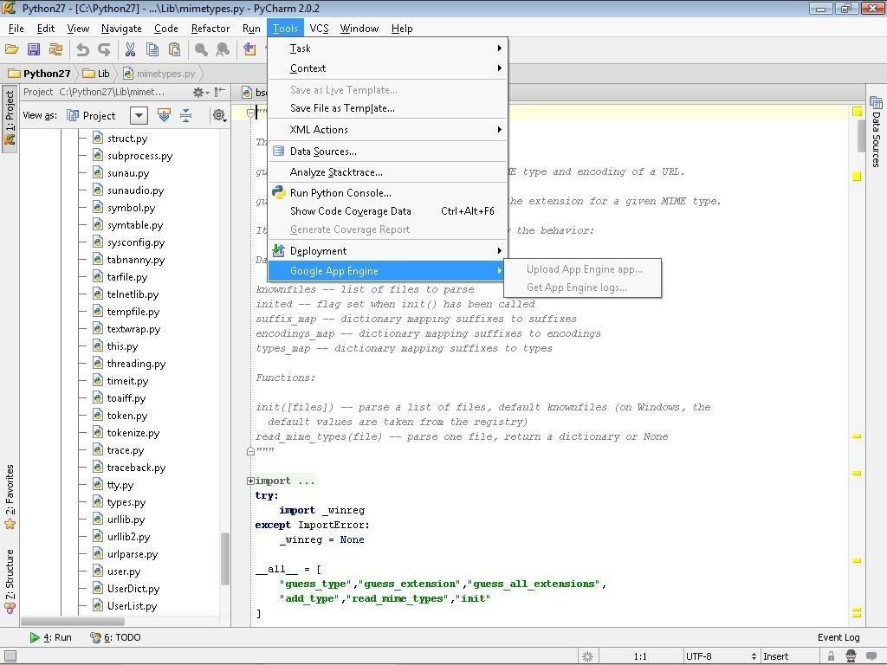887x665 pixels.
Task: Click the project tree vertical scrollbar thumb
Action: point(224,558)
